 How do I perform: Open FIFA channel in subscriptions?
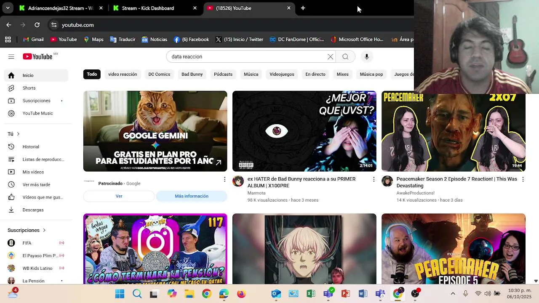[x=36, y=243]
